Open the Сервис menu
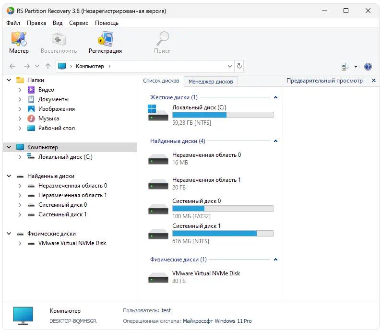The image size is (381, 331). (x=78, y=23)
